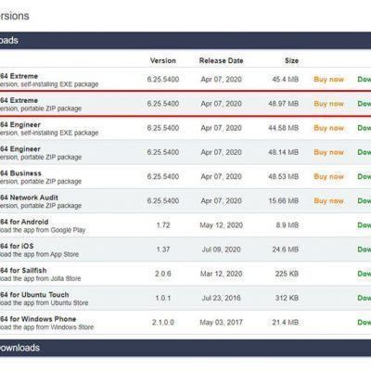
Task: Click the 48.53 MB size value
Action: pos(283,176)
